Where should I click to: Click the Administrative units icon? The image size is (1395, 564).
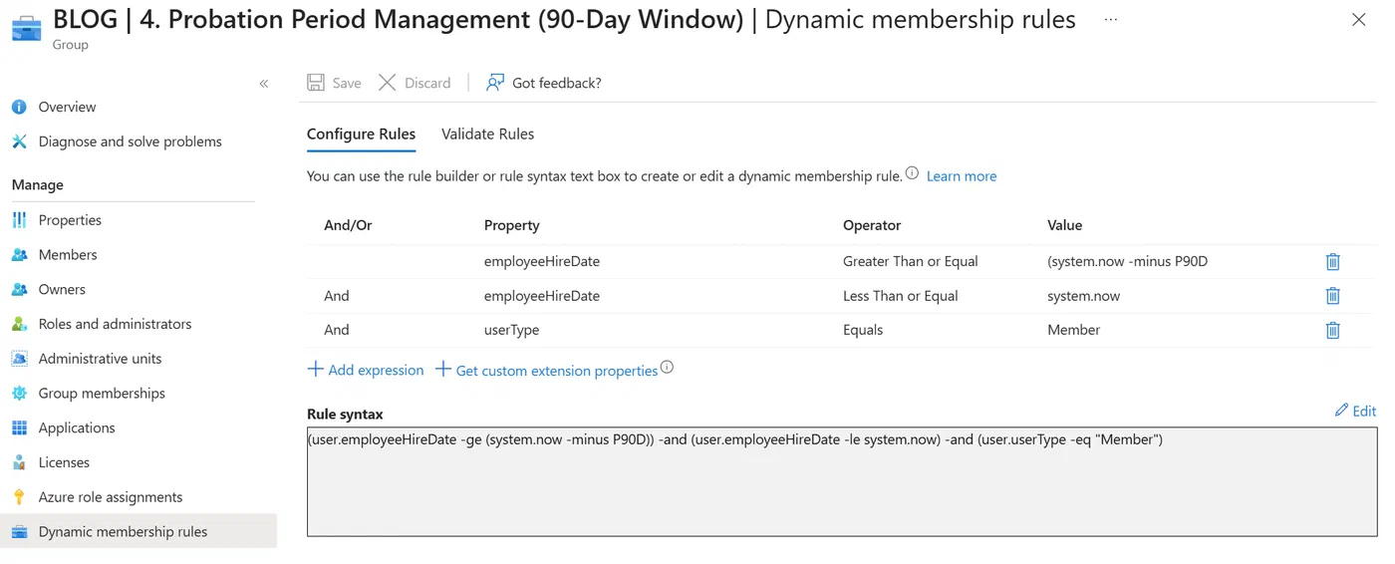coord(19,359)
